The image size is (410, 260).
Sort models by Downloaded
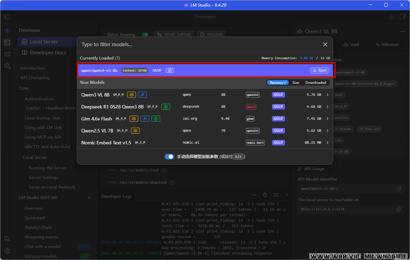[x=316, y=82]
